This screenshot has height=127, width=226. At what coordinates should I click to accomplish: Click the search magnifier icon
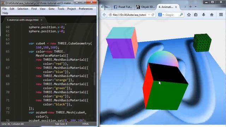coord(181,14)
